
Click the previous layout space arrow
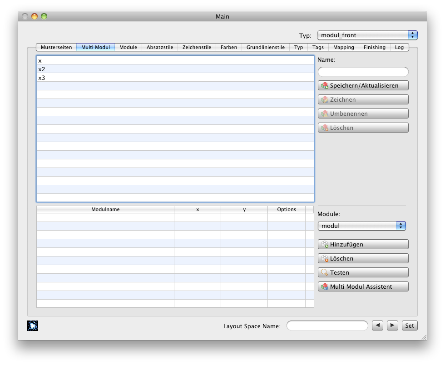(377, 326)
